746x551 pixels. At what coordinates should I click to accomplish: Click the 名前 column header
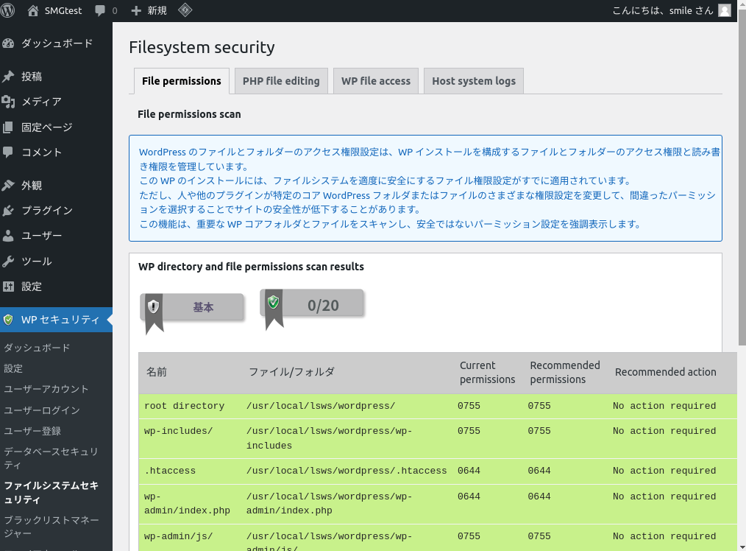point(157,372)
